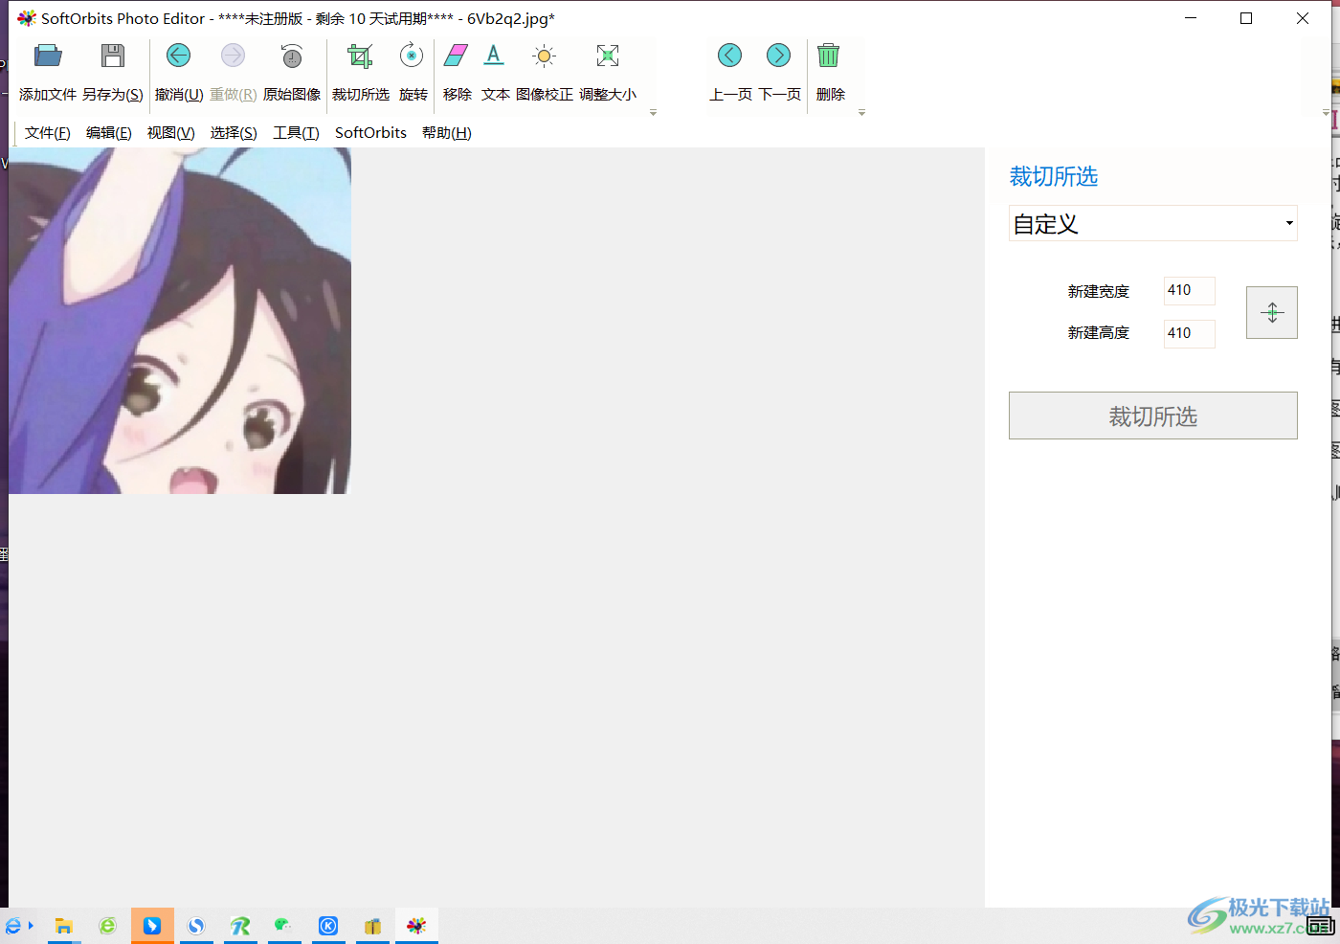Click the SoftOrbits Photo Editor taskbar icon
Viewport: 1340px width, 944px height.
point(416,926)
